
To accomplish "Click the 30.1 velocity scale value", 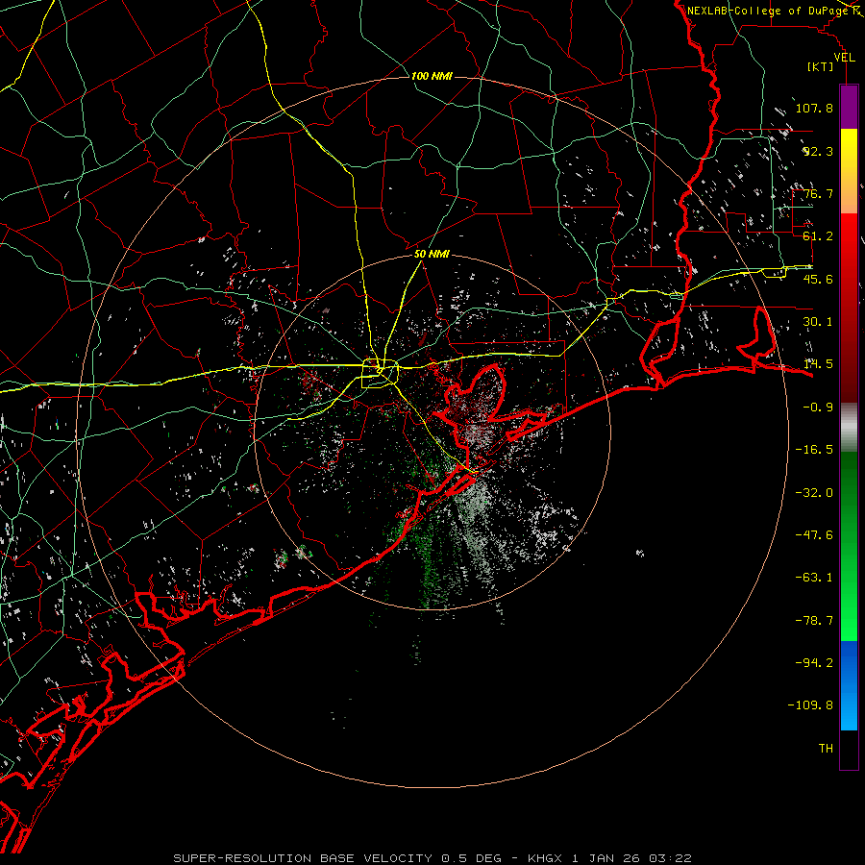I will coord(818,322).
